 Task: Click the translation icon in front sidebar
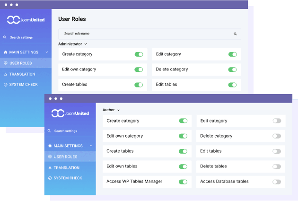point(50,168)
